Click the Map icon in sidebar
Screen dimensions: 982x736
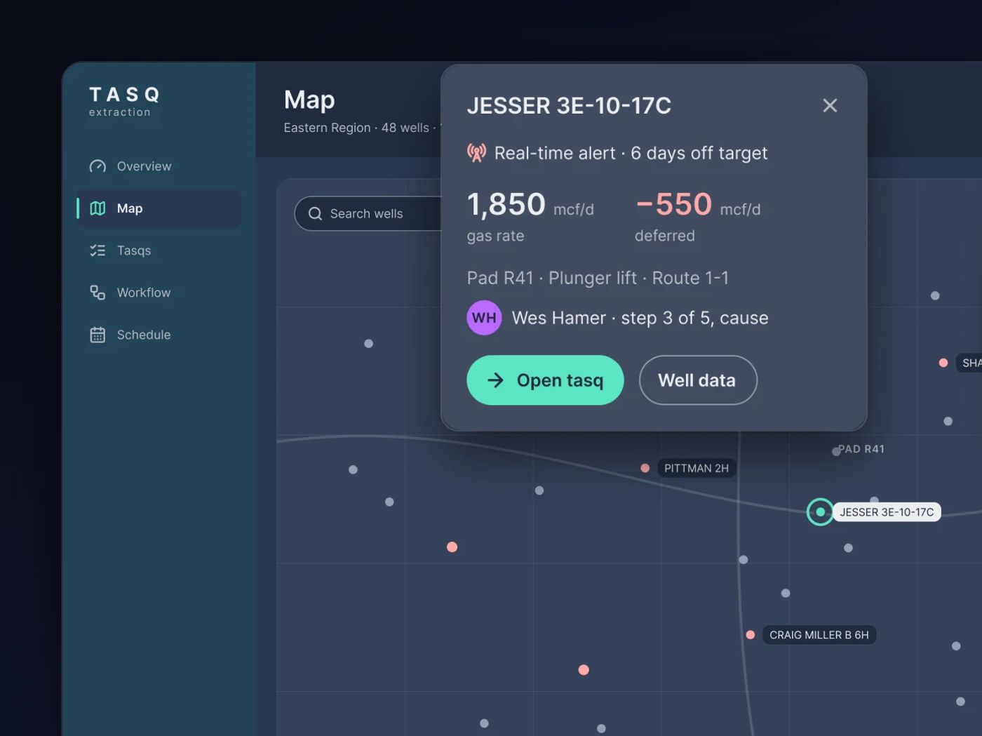point(97,208)
